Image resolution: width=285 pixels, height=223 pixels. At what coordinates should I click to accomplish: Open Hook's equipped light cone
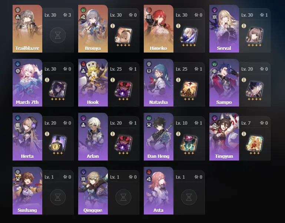[123, 89]
